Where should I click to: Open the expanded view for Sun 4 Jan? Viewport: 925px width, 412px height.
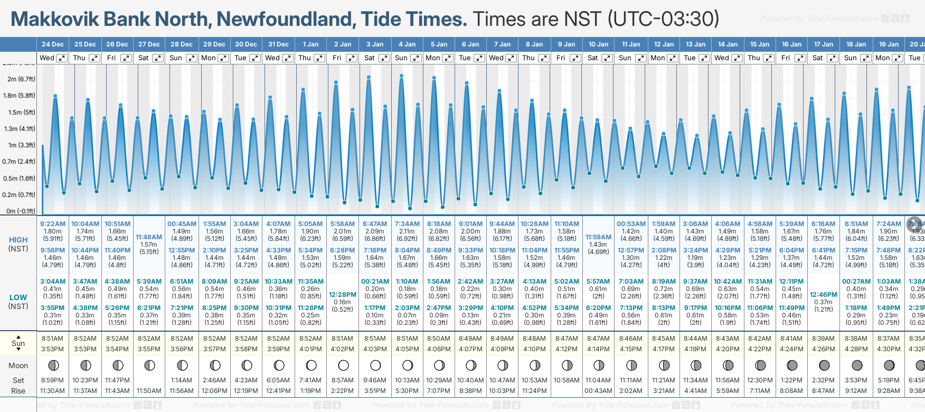(416, 58)
